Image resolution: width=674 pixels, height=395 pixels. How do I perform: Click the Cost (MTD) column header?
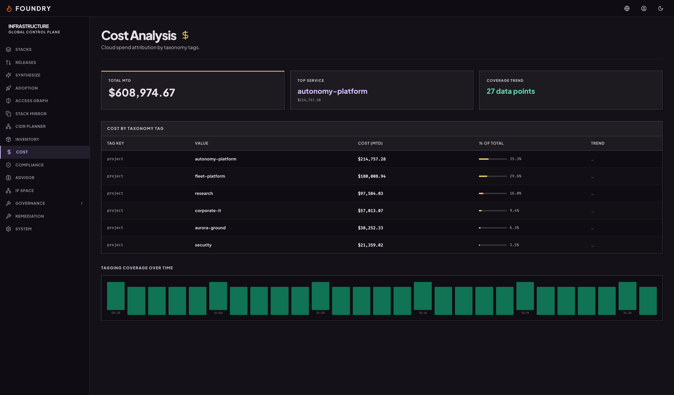coord(370,143)
